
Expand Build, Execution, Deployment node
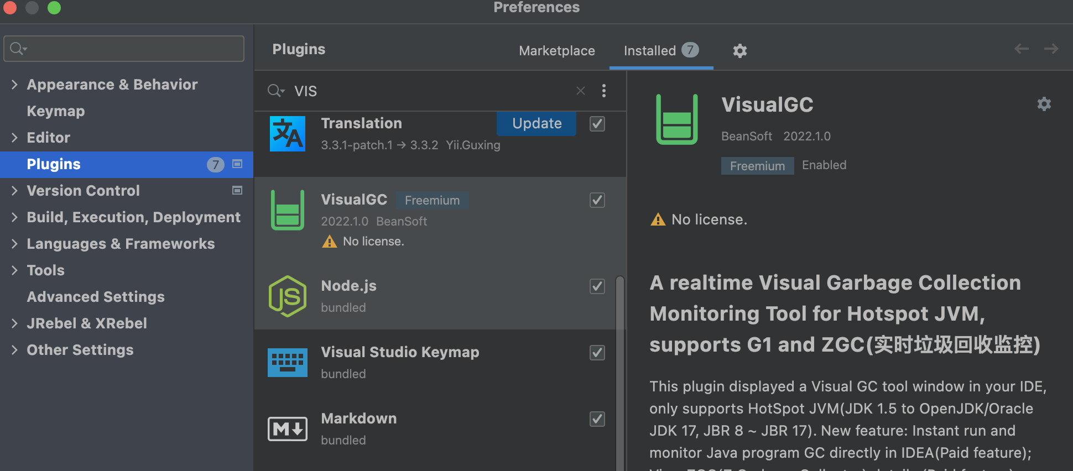[14, 217]
